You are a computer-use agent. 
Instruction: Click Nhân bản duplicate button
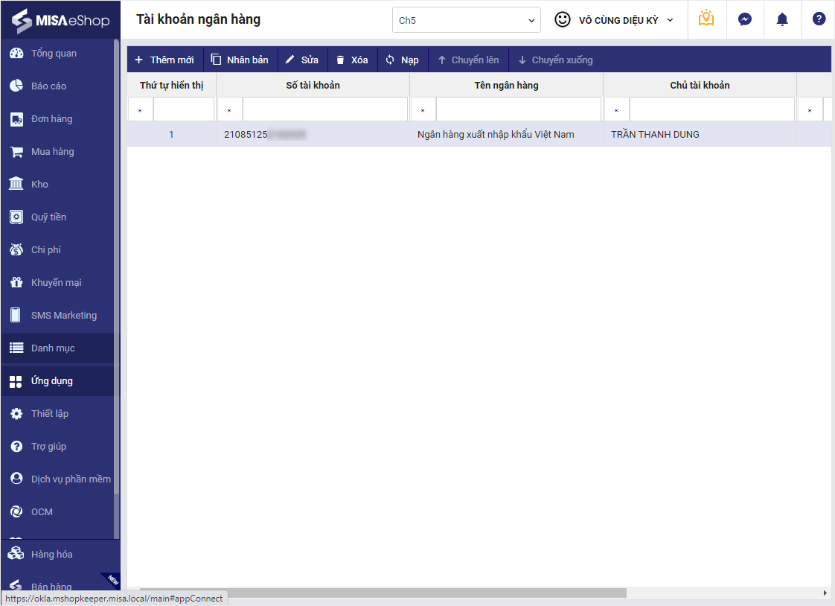point(240,60)
